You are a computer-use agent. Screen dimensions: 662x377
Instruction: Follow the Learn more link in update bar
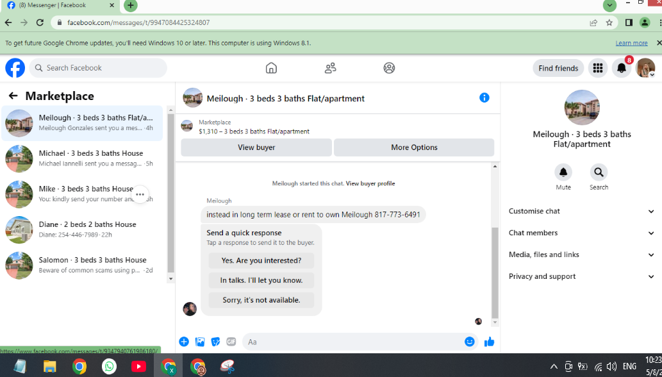coord(631,43)
